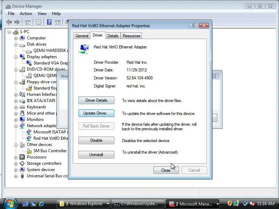
Task: Switch to the Details tab
Action: coord(113,36)
